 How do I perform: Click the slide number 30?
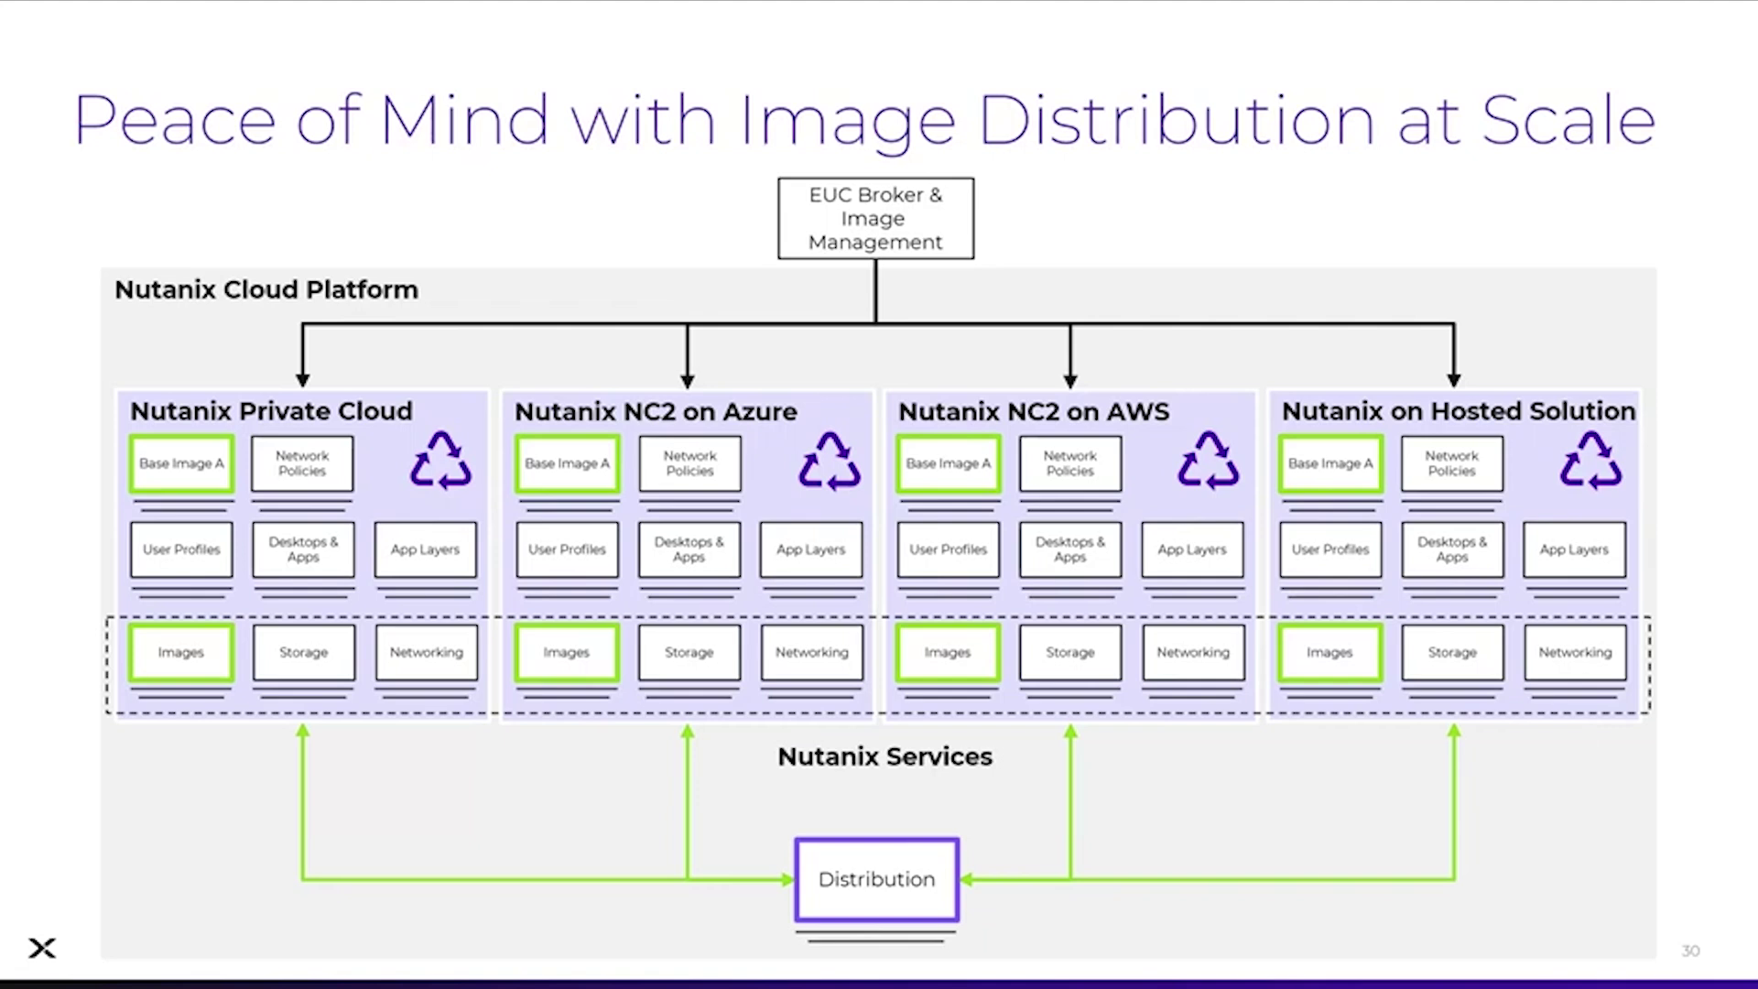pyautogui.click(x=1690, y=951)
